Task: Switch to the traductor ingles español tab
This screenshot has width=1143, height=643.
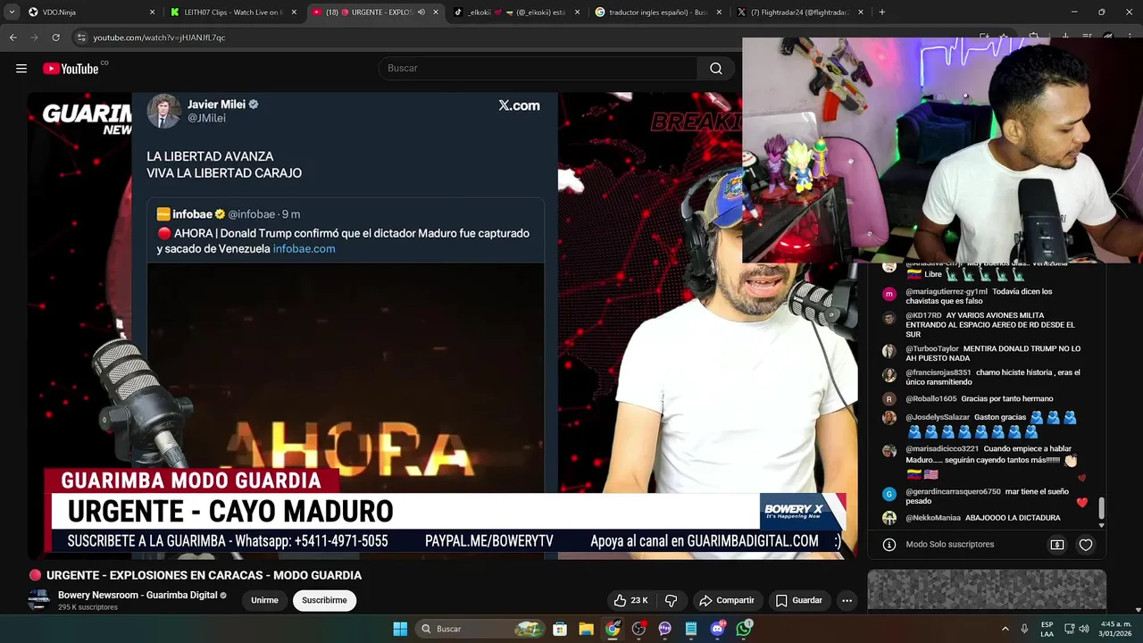Action: 656,13
